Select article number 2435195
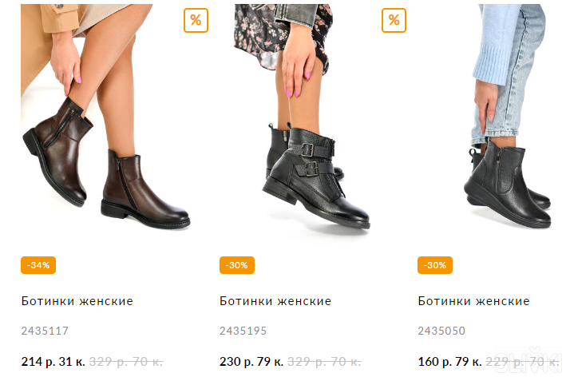This screenshot has height=381, width=570. (x=243, y=331)
